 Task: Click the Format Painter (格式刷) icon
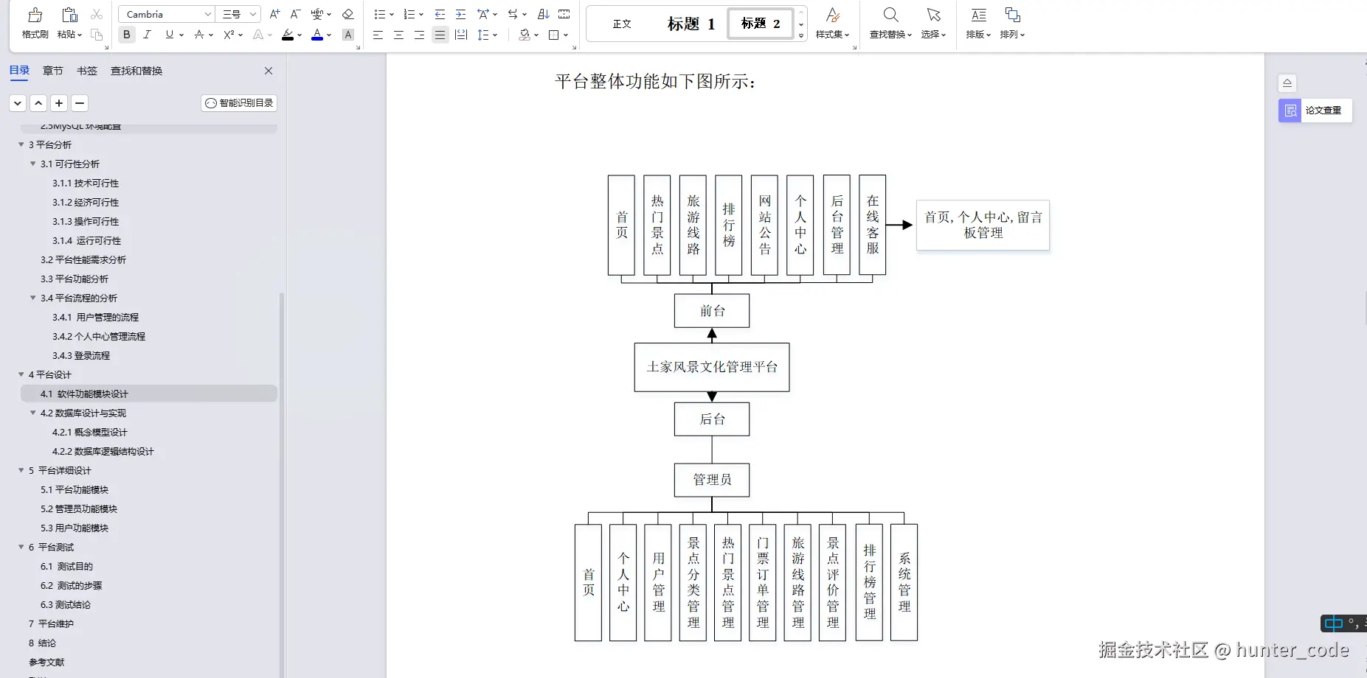[x=35, y=15]
